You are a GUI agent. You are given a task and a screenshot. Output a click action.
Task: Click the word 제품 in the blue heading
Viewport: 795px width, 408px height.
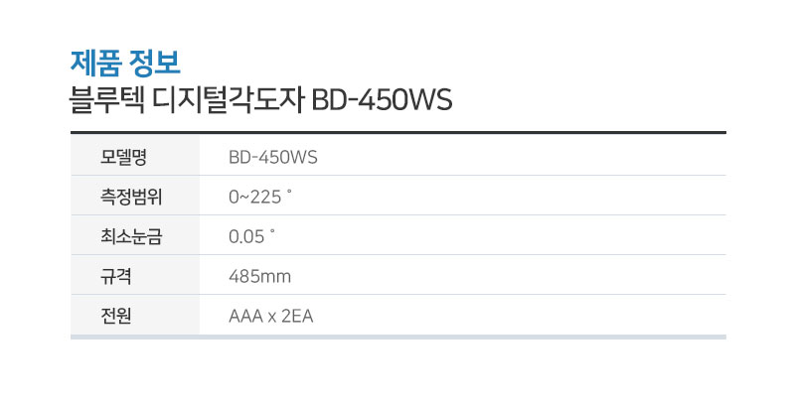pyautogui.click(x=95, y=63)
